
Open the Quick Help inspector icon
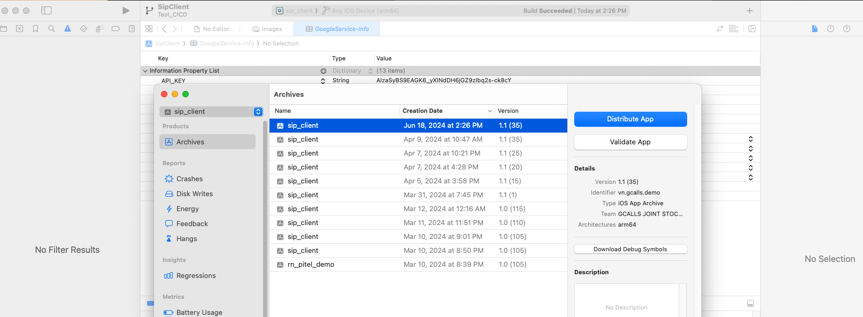[x=846, y=29]
